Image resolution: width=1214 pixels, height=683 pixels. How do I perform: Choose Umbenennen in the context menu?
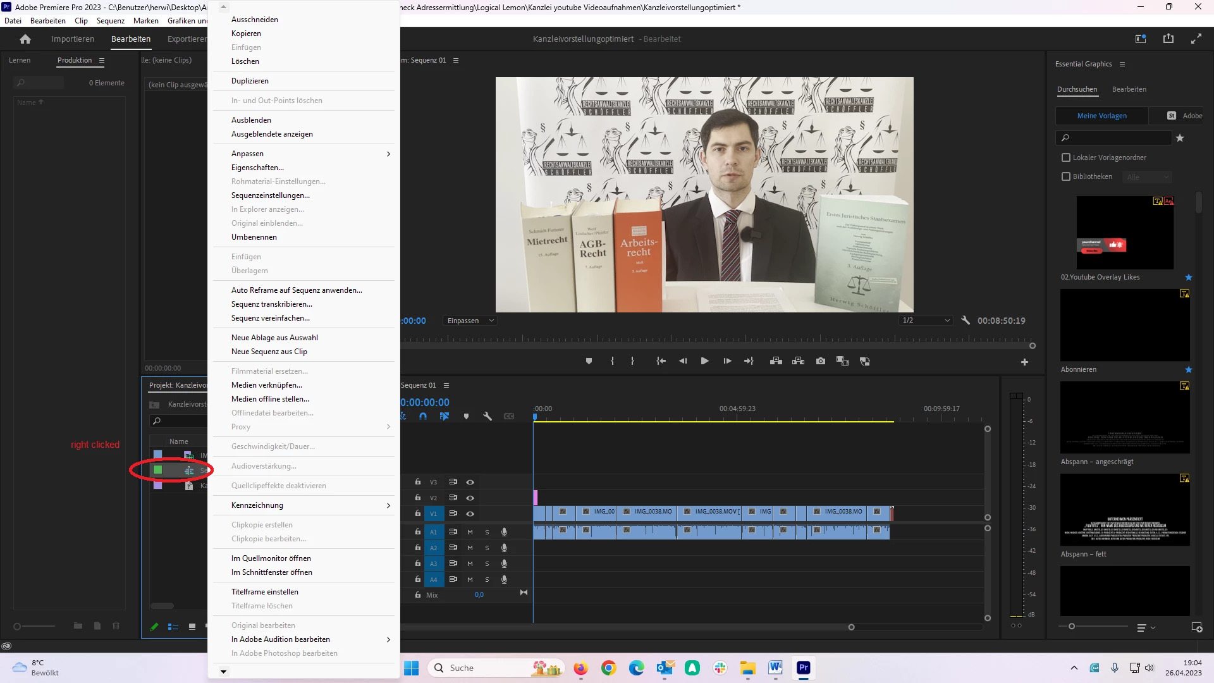(x=254, y=237)
